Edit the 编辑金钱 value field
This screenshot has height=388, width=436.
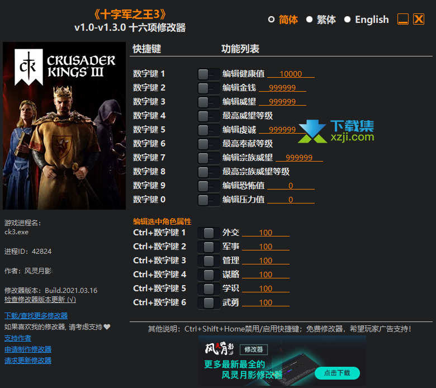[x=282, y=88]
